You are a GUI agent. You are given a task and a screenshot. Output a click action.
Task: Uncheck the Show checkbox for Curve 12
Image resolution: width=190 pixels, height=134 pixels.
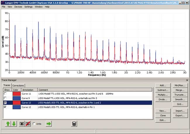(5, 107)
